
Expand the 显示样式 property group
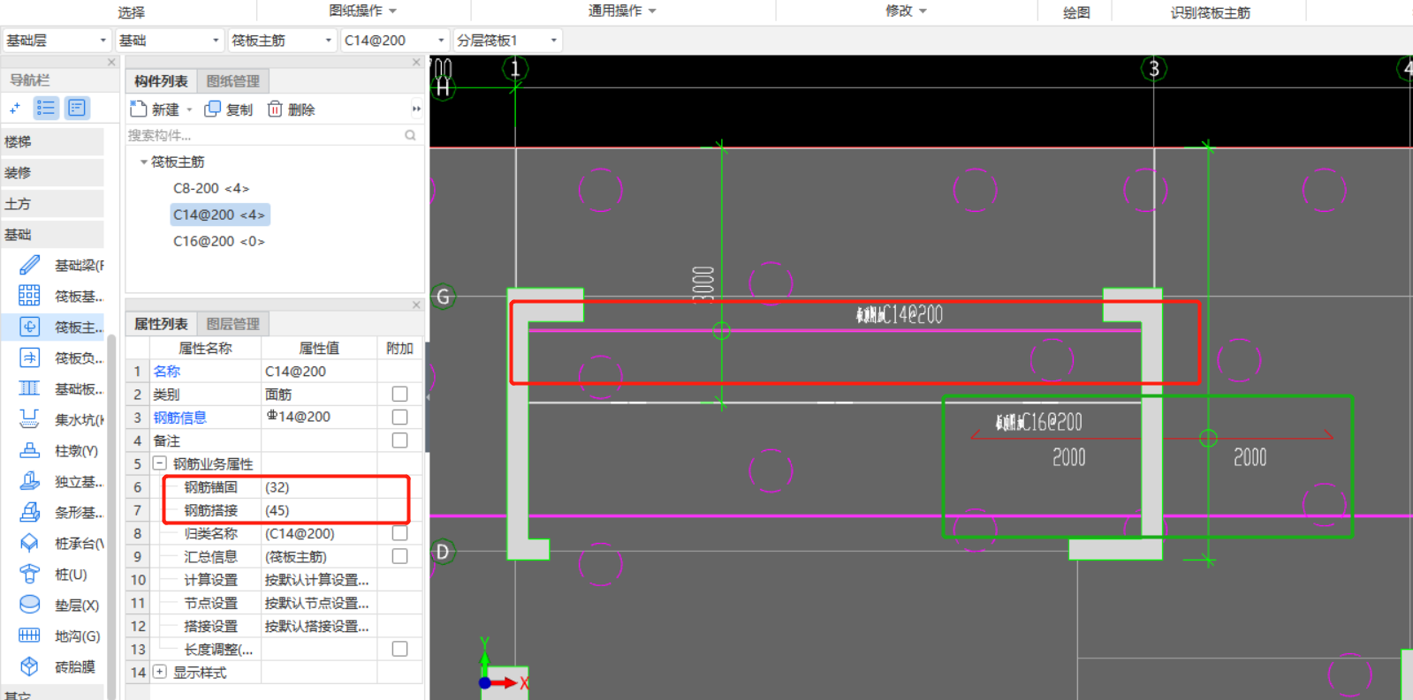tap(160, 672)
